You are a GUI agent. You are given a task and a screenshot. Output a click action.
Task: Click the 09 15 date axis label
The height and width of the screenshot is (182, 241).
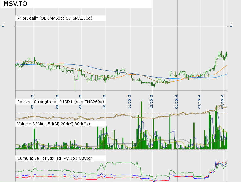[x=80, y=99]
